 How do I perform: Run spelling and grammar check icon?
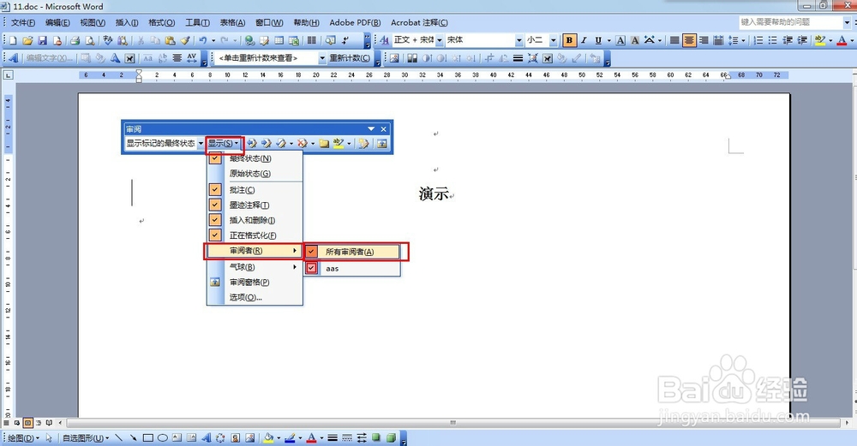(108, 40)
